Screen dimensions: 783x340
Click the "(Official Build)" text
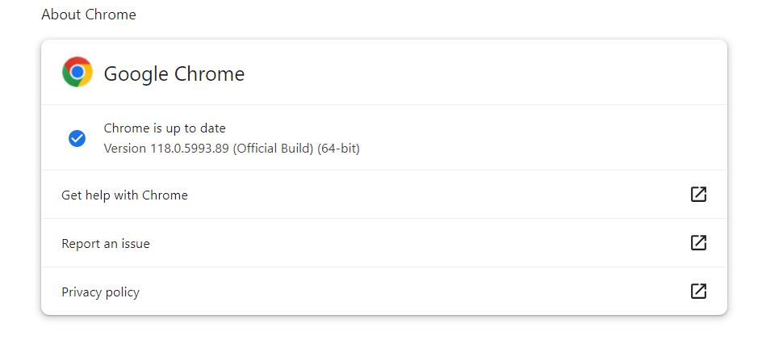[x=273, y=149]
